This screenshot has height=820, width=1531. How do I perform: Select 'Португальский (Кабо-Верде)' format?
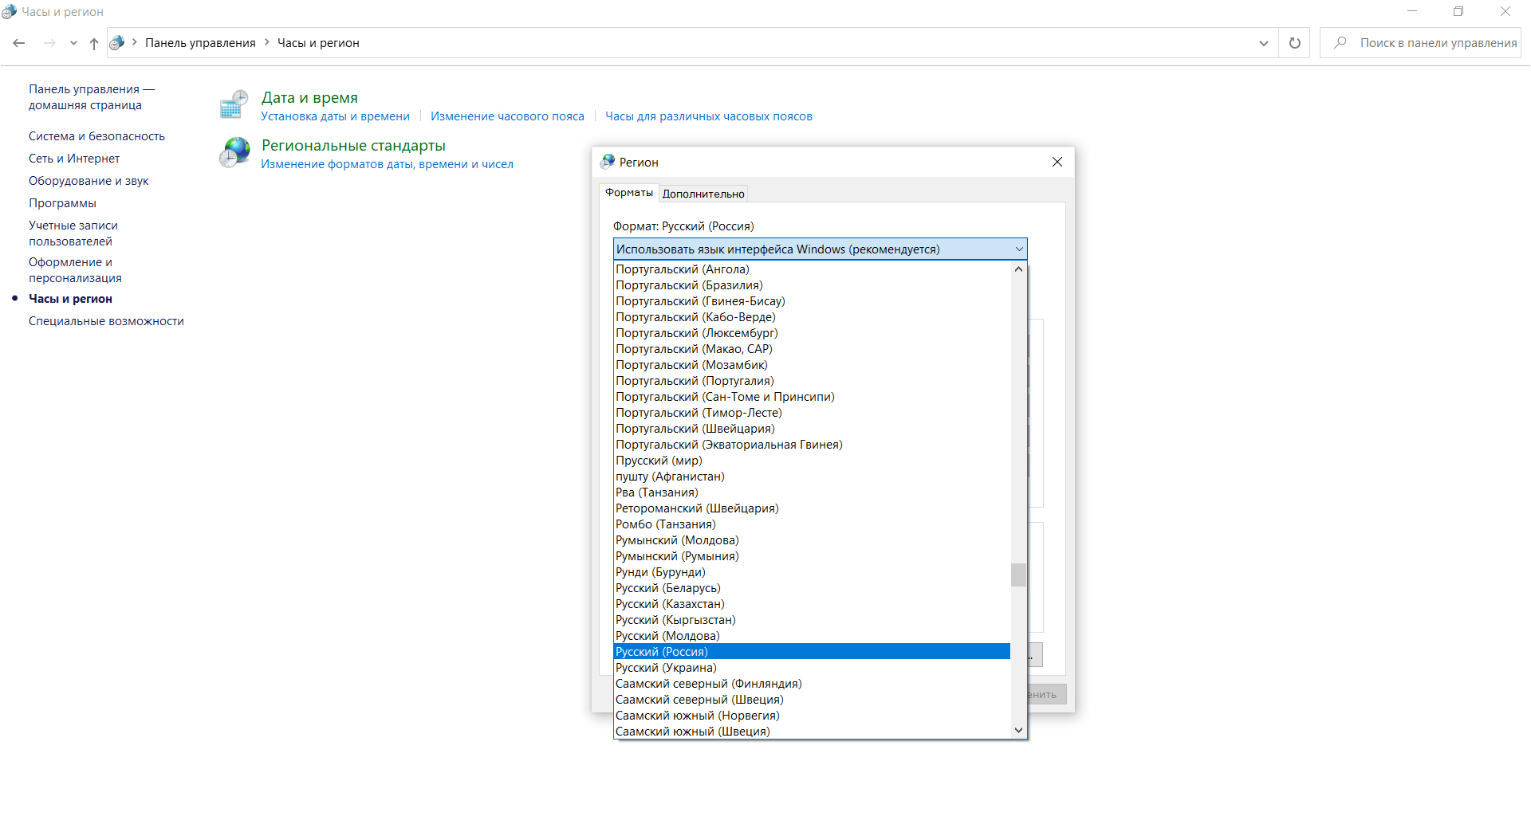[812, 317]
